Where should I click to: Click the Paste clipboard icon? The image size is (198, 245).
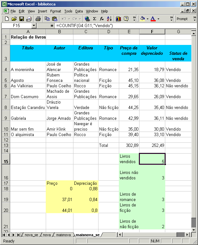click(55, 19)
